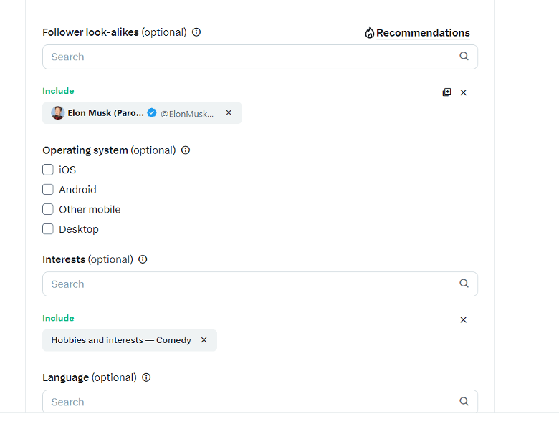This screenshot has height=444, width=559.
Task: Click into the Interests search box
Action: click(x=260, y=284)
